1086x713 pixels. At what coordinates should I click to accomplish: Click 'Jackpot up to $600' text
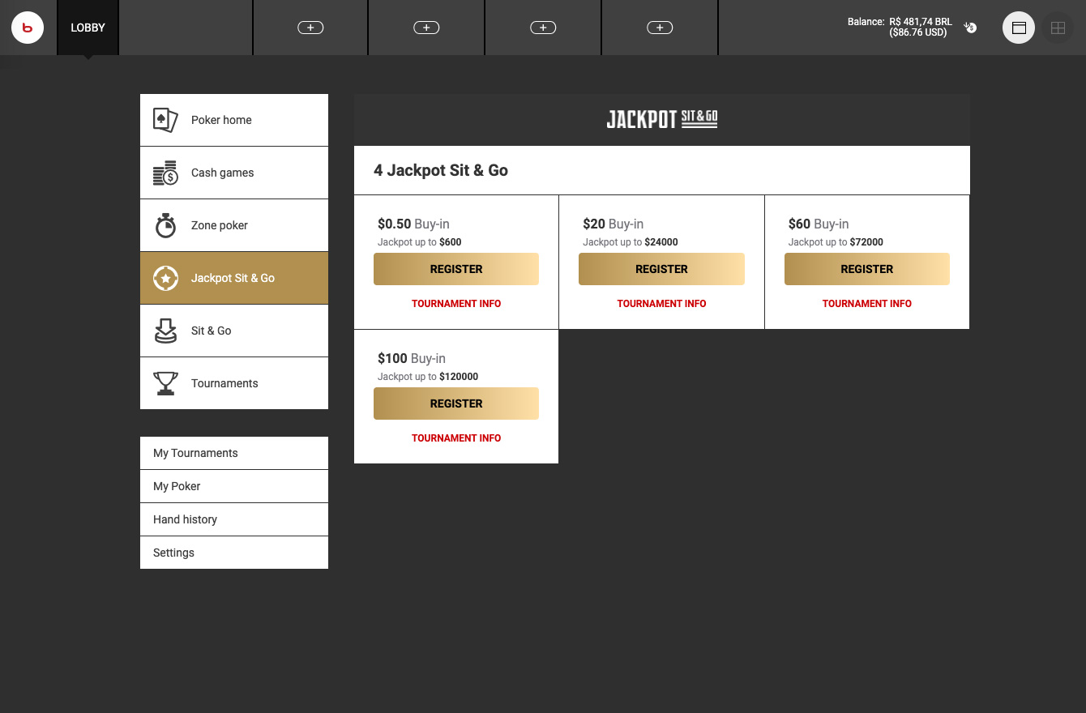coord(420,242)
